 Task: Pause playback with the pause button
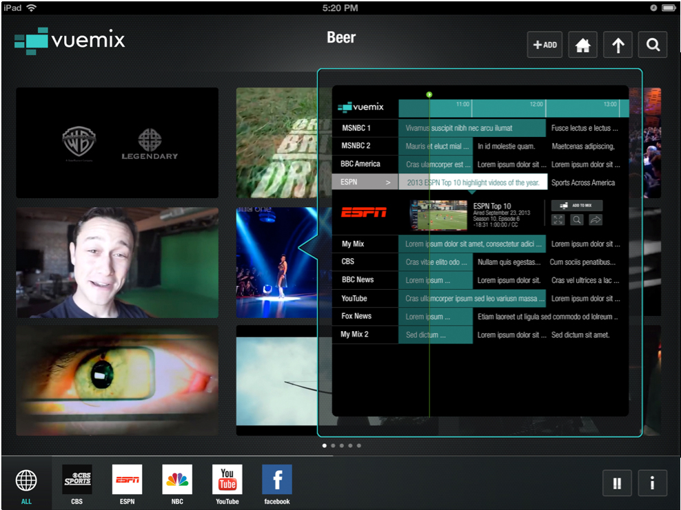[x=617, y=483]
